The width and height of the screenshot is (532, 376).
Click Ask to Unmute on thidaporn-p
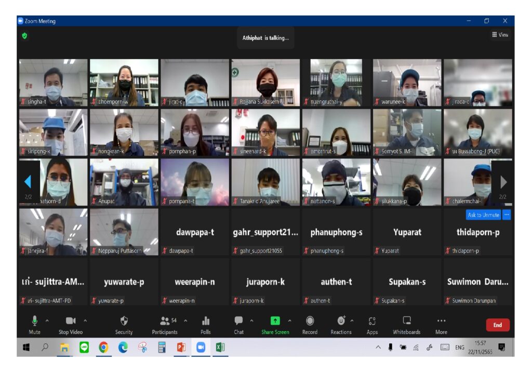pos(483,215)
